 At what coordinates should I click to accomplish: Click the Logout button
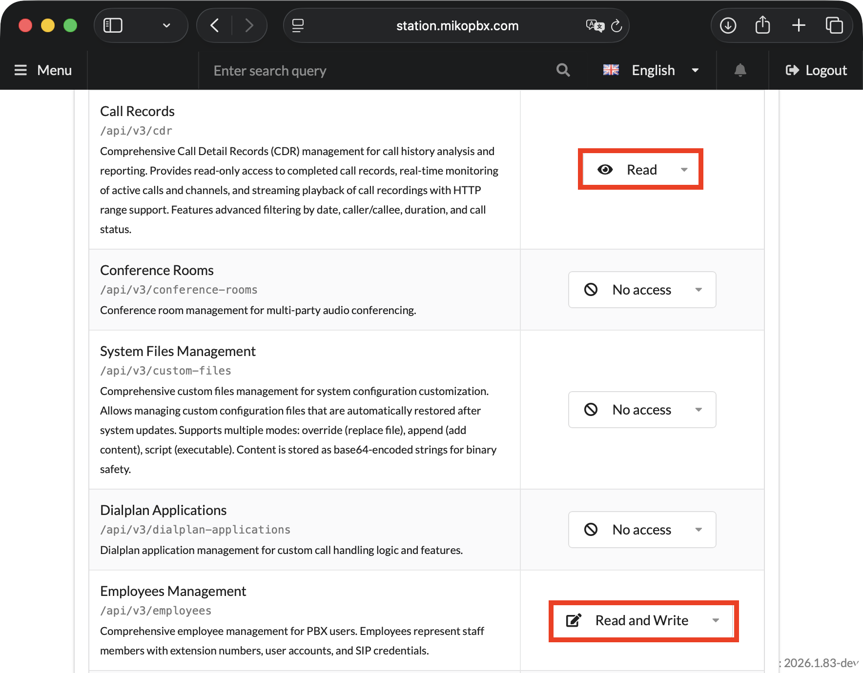(x=816, y=70)
